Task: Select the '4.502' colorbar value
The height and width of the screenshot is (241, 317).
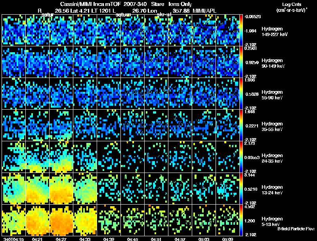Action: pos(250,207)
